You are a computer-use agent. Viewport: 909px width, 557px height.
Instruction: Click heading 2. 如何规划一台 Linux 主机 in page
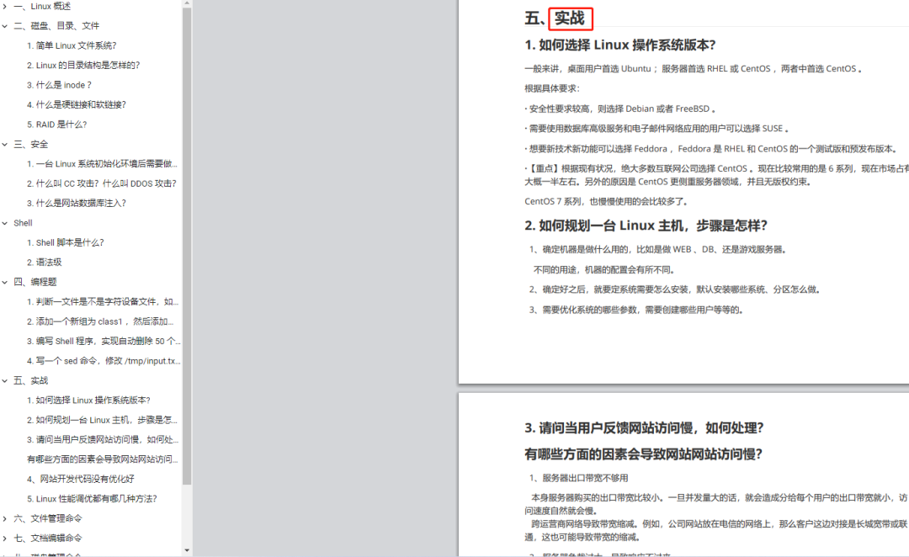tap(646, 225)
